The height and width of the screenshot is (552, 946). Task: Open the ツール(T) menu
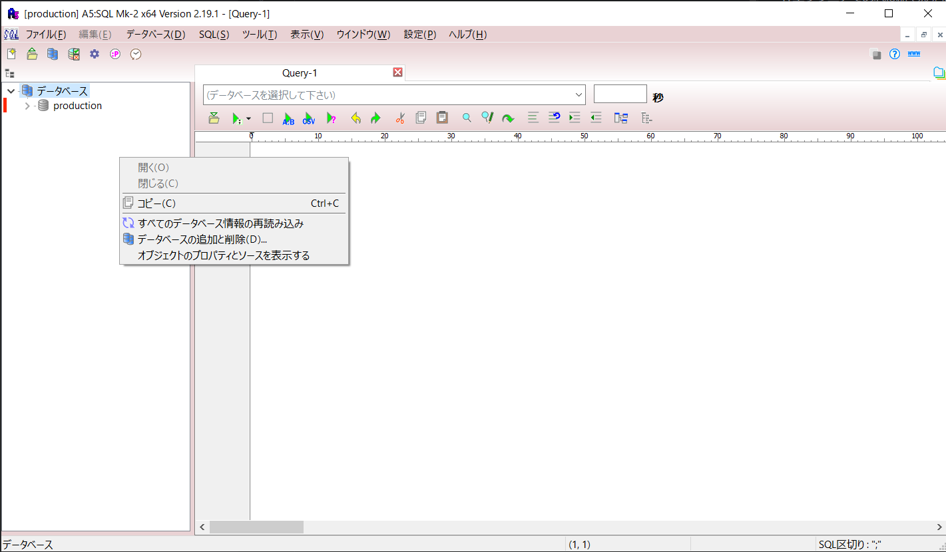point(259,35)
